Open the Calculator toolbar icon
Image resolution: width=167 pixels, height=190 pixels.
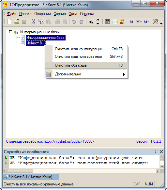pyautogui.click(x=107, y=22)
